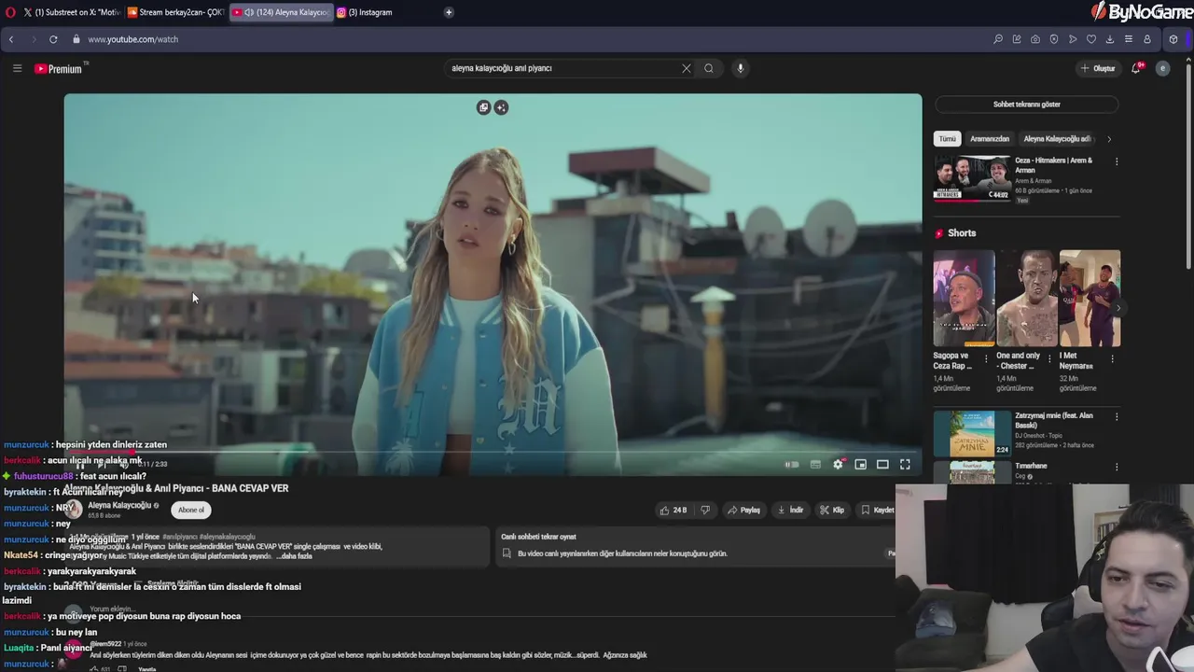
Task: Enter fullscreen in the video player
Action: pyautogui.click(x=905, y=464)
